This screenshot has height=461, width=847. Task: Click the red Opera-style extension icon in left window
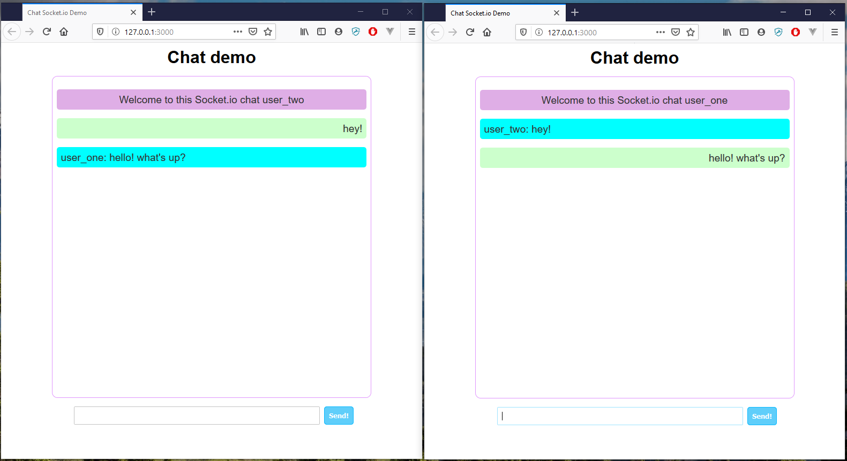(x=373, y=32)
